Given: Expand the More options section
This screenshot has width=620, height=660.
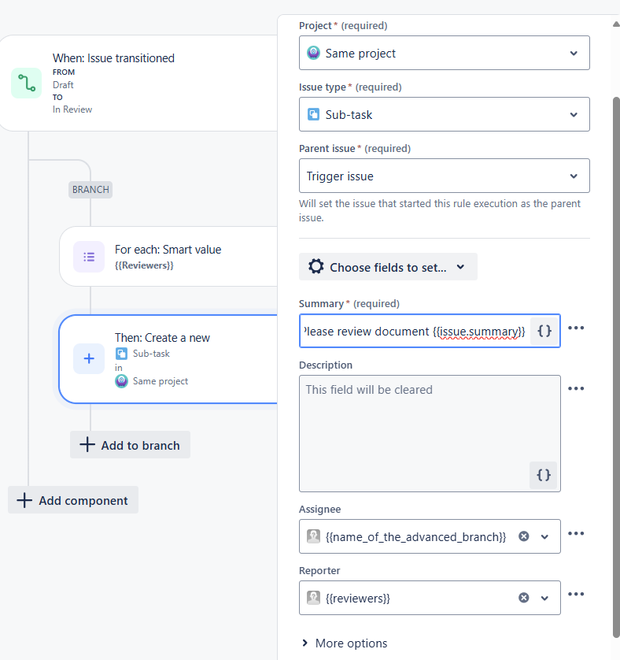Looking at the screenshot, I should coord(344,643).
